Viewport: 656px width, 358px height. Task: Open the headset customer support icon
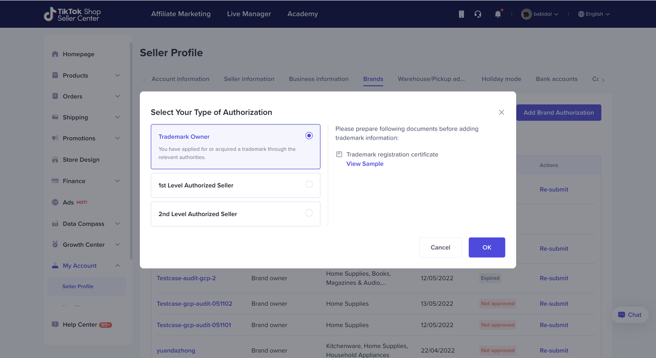tap(478, 14)
